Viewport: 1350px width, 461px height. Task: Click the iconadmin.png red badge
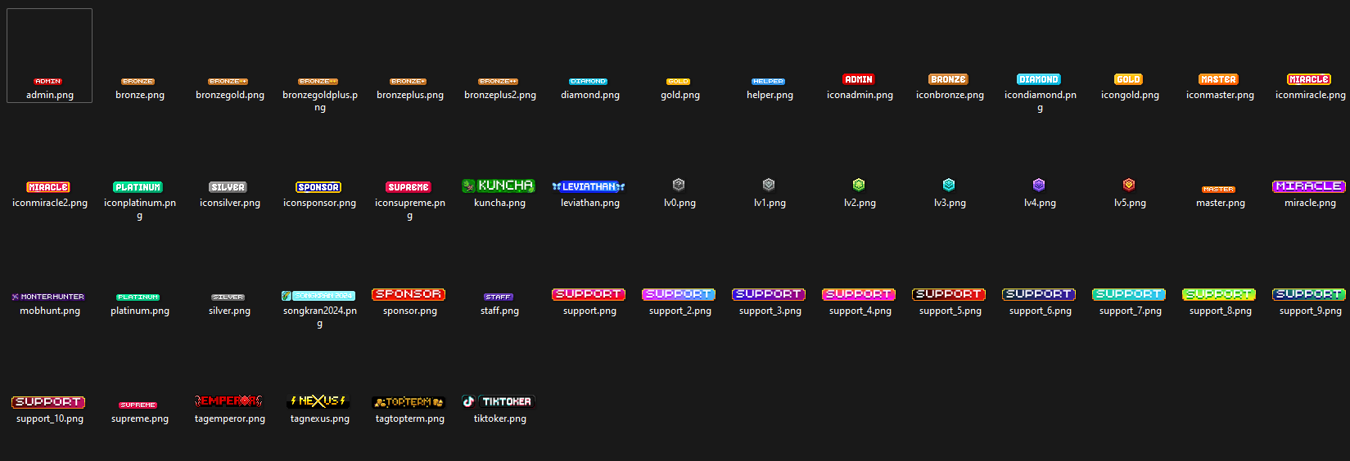pos(859,79)
